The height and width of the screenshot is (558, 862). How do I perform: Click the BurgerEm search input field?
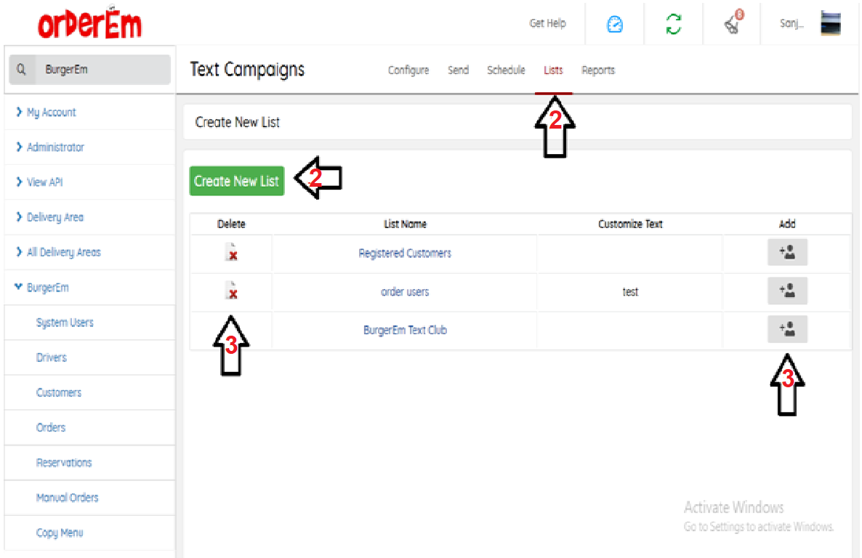tap(102, 70)
